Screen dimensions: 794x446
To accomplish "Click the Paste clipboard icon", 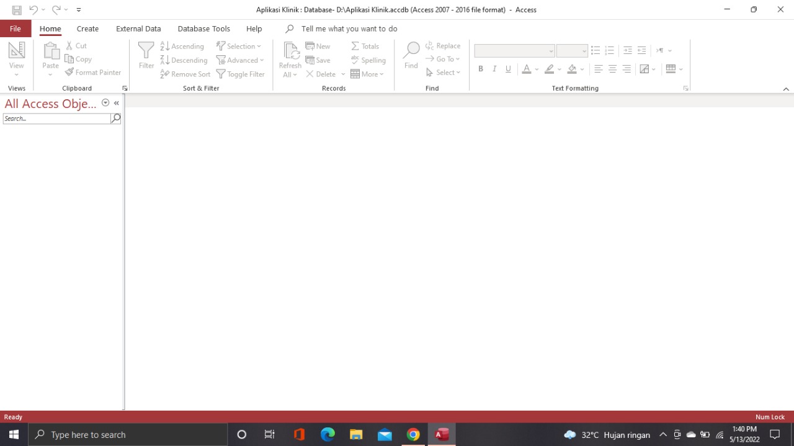I will pos(50,51).
